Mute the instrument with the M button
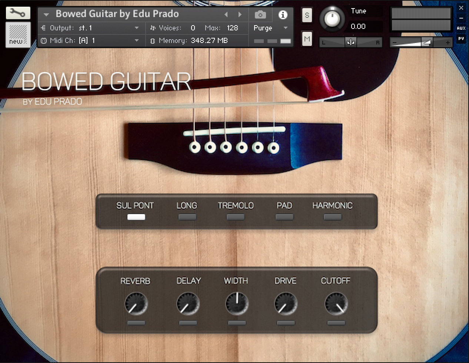Screen dimensions: 469x363 click(307, 39)
